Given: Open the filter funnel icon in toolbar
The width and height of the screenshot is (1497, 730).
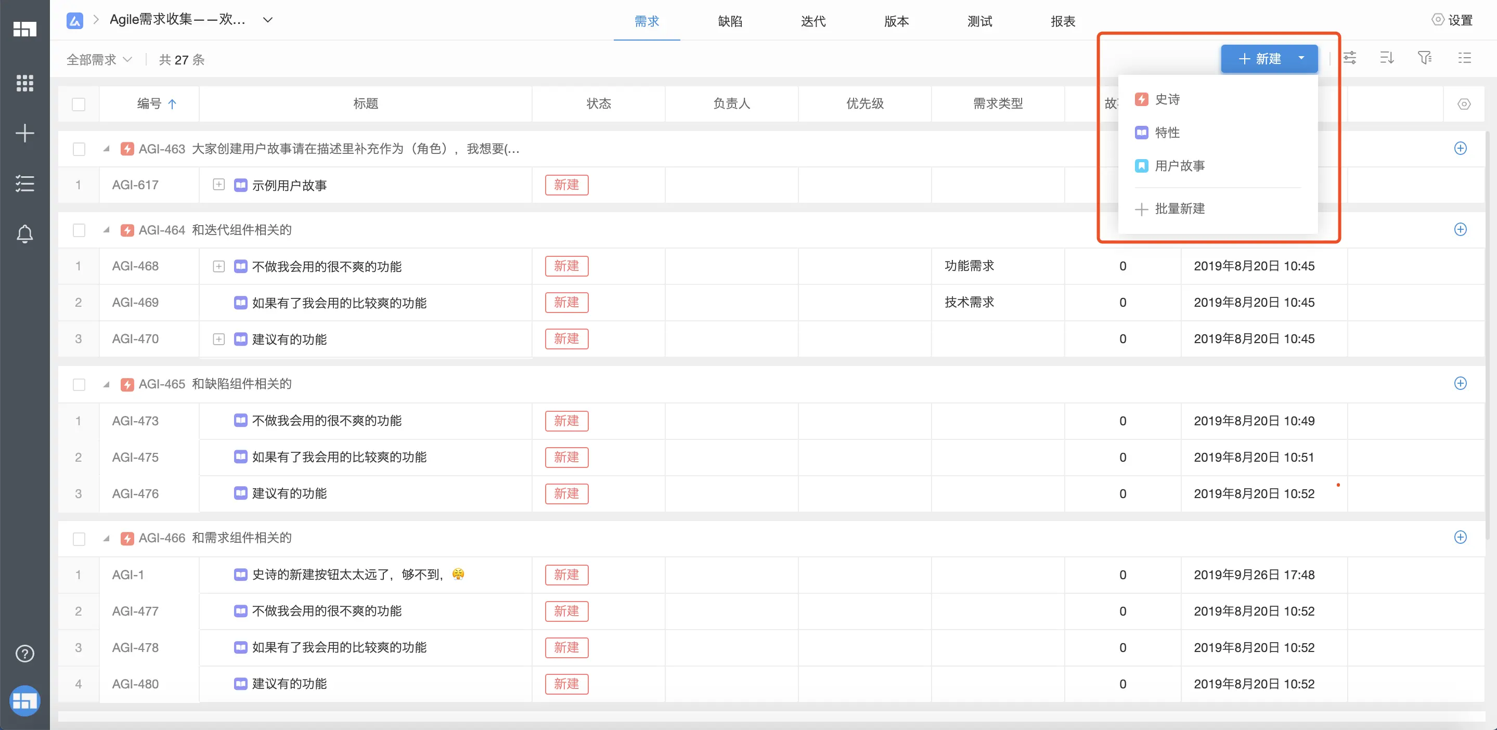Looking at the screenshot, I should 1424,58.
